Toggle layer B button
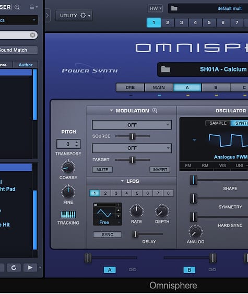248x294 pixels. click(x=190, y=270)
